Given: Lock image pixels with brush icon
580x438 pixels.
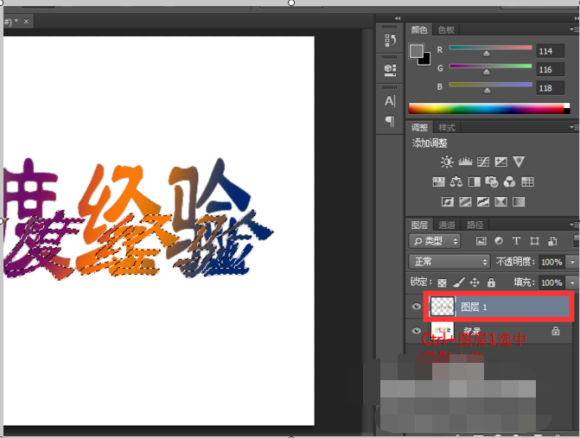Looking at the screenshot, I should (x=459, y=282).
